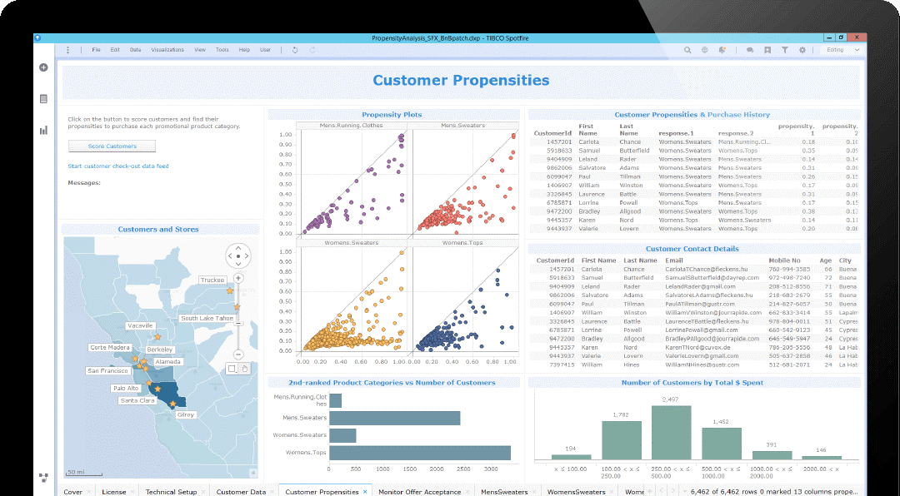Viewport: 900px width, 496px height.
Task: Open the data canvas icon in the bottom-left sidebar
Action: coord(43,477)
